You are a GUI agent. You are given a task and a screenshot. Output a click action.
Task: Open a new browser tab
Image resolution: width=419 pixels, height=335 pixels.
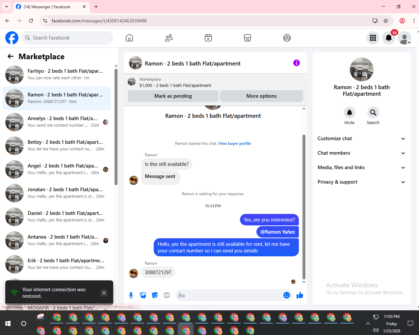tap(96, 7)
